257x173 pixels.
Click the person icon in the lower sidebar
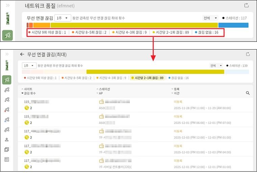click(7, 140)
